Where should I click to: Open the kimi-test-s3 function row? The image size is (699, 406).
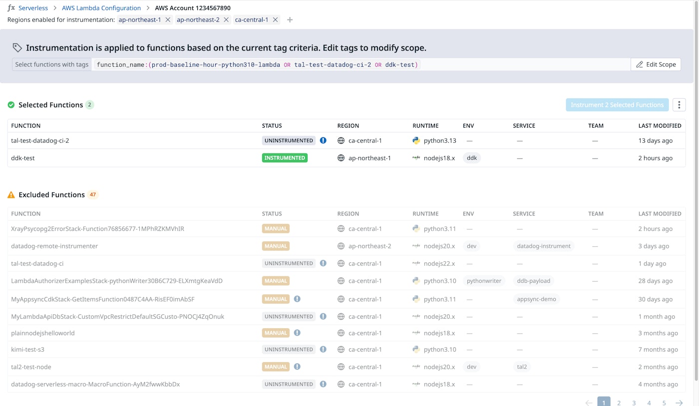coord(347,350)
